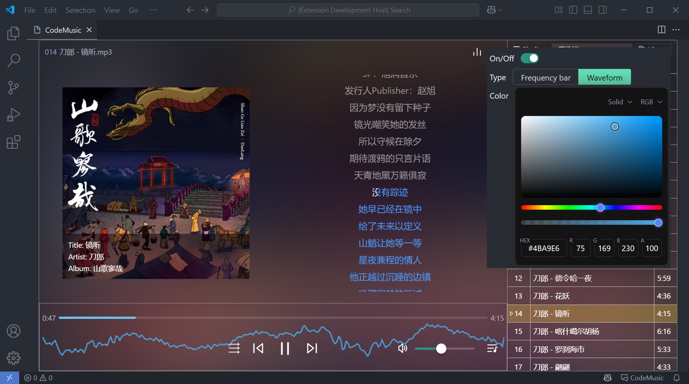Open the Run and Debug view
Image resolution: width=689 pixels, height=384 pixels.
tap(14, 115)
